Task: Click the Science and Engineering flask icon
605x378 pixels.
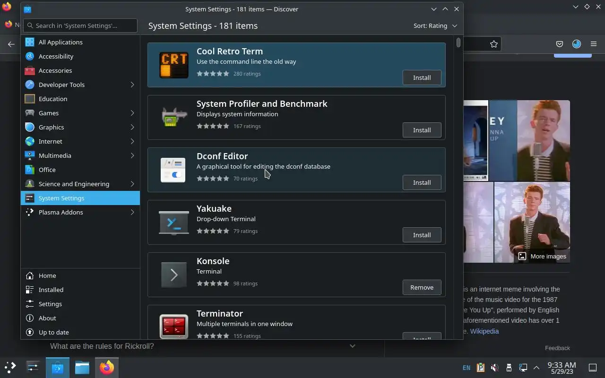Action: coord(30,184)
